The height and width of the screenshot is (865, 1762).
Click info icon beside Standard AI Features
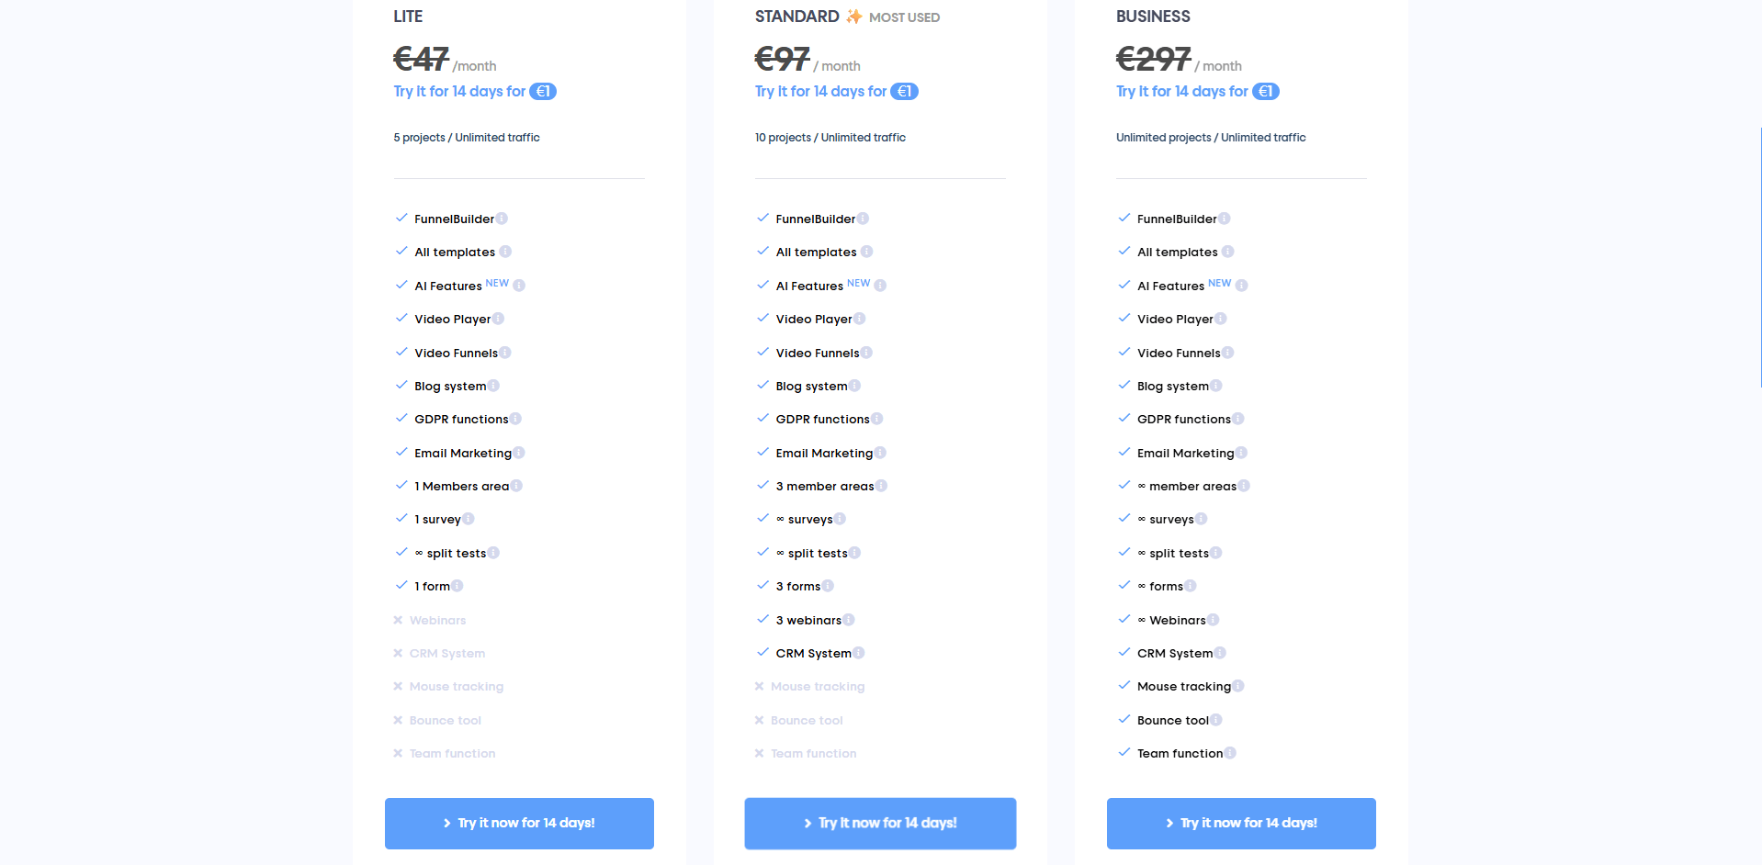pos(880,286)
